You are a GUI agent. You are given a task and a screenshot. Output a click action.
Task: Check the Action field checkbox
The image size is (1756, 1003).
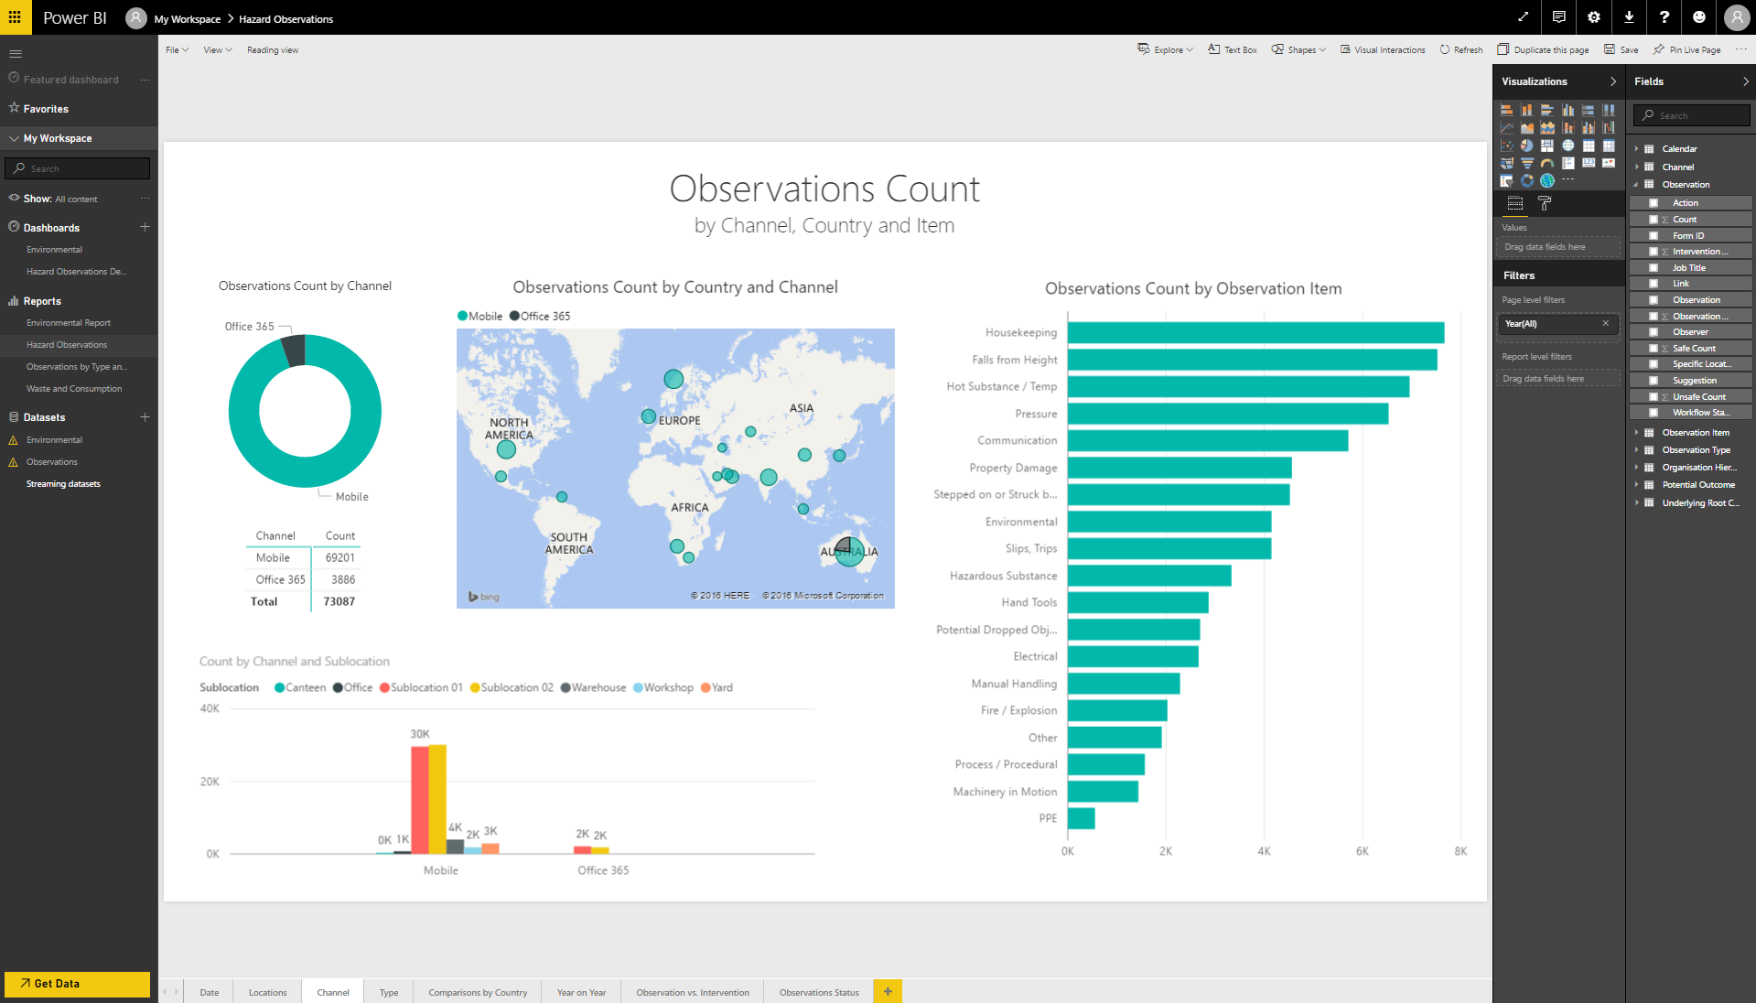[1654, 203]
